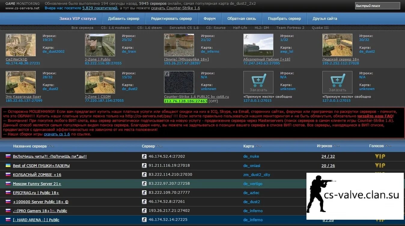Open the скачать Counter-Strike 1.6 link
Image resolution: width=405 pixels, height=226 pixels.
[x=175, y=8]
